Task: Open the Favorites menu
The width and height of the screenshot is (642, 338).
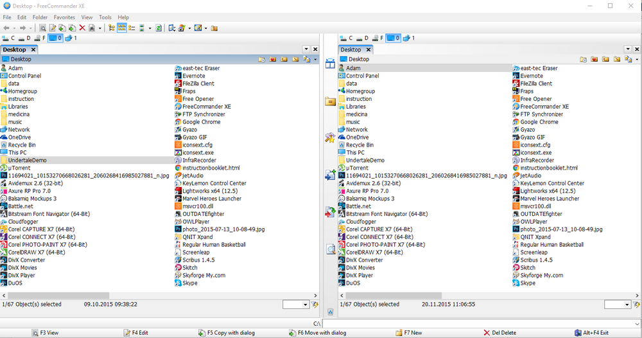Action: [64, 17]
